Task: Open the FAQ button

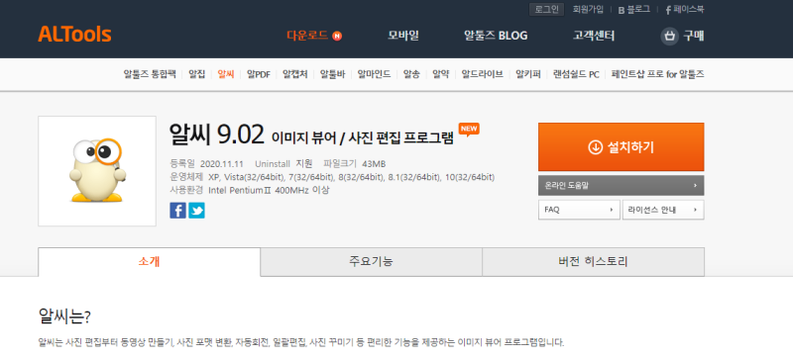Action: point(579,210)
